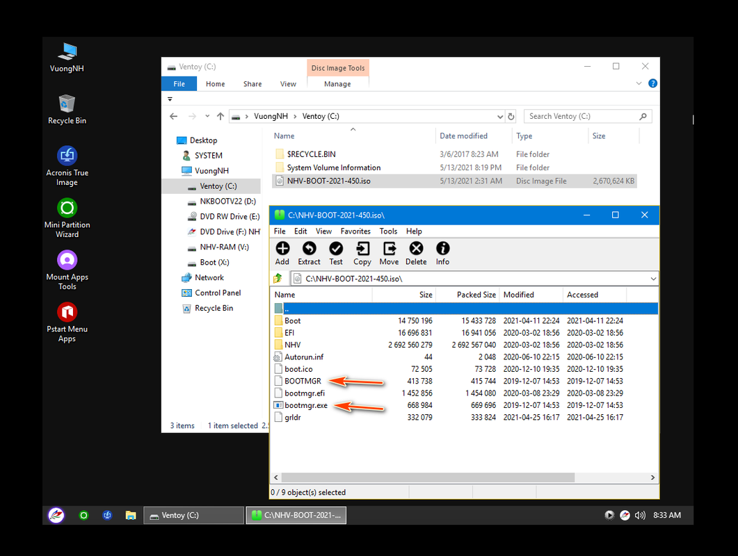Open 7-Zip Edit menu
The image size is (738, 556).
(x=300, y=231)
